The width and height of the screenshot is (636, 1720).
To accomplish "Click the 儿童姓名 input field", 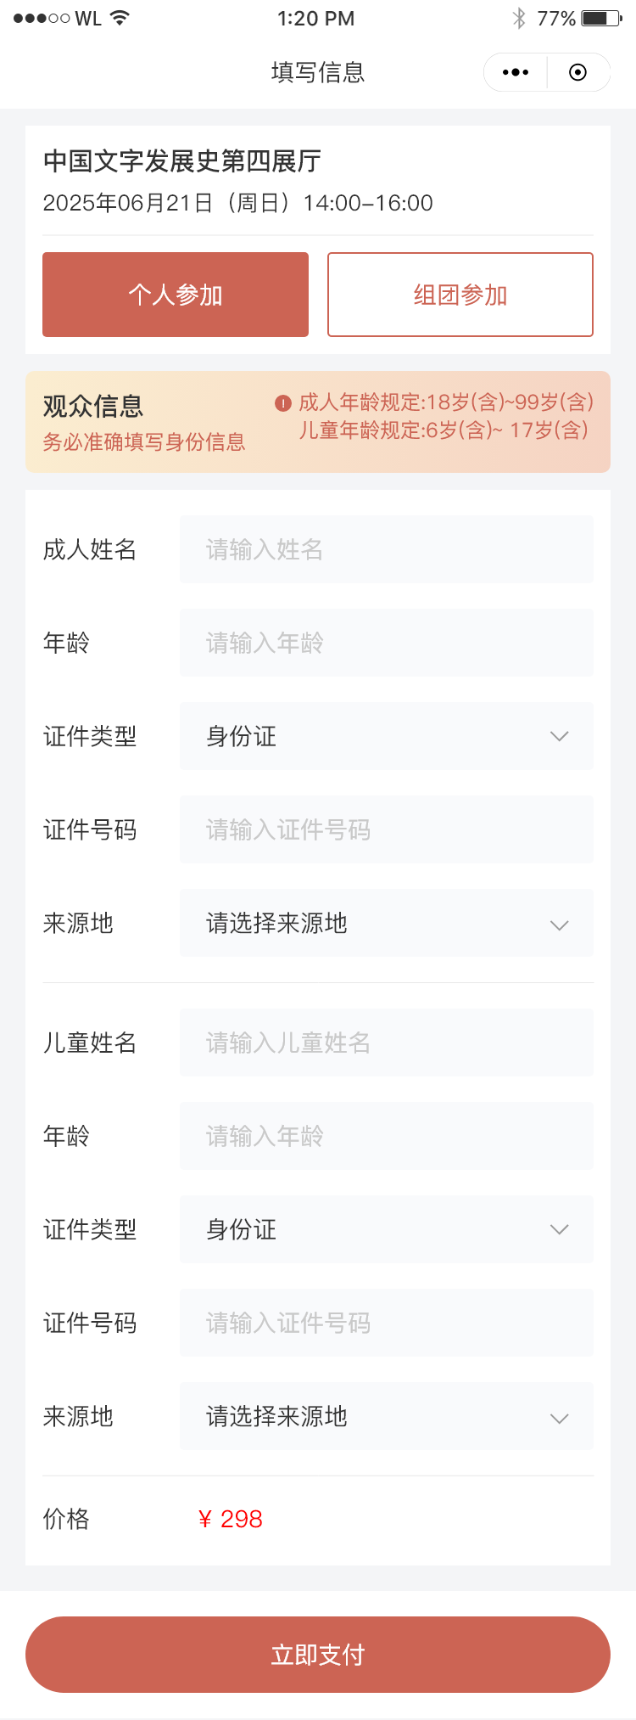I will pyautogui.click(x=387, y=1043).
